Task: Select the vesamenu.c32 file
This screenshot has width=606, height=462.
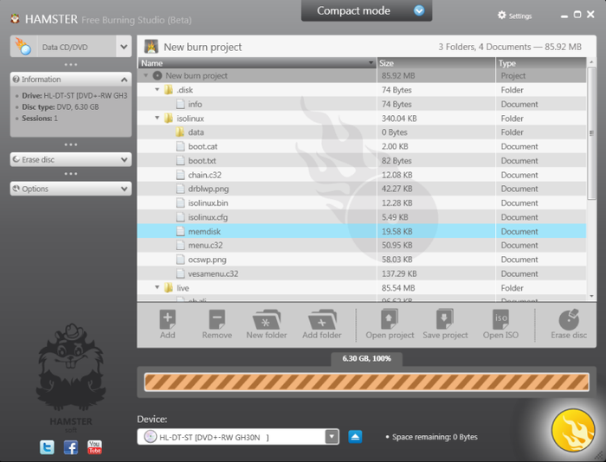Action: coord(362,274)
